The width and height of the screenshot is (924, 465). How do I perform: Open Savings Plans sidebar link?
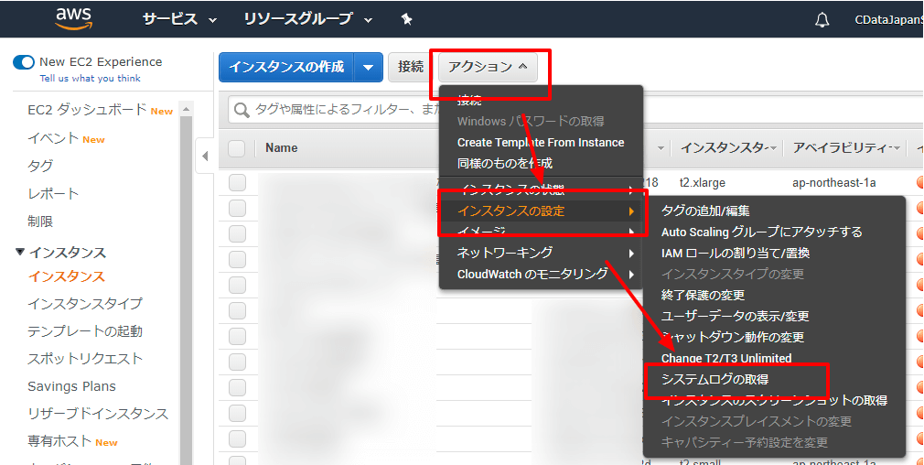(x=72, y=386)
